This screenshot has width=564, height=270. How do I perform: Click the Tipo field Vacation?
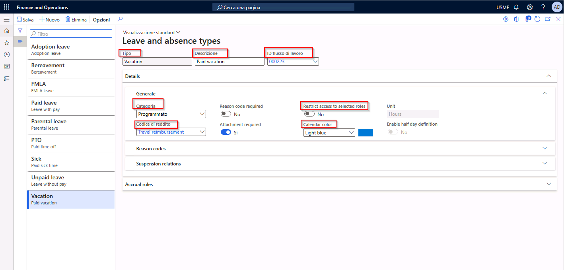[x=157, y=62]
